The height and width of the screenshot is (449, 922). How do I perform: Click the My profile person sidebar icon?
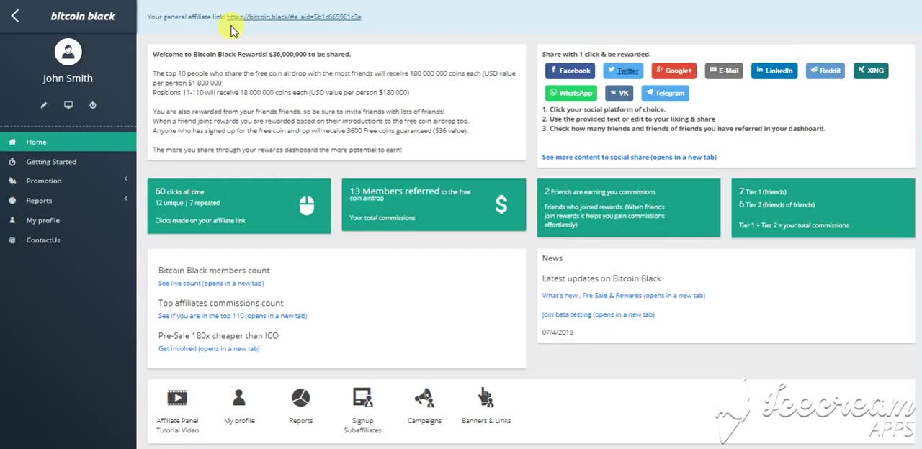(x=12, y=220)
